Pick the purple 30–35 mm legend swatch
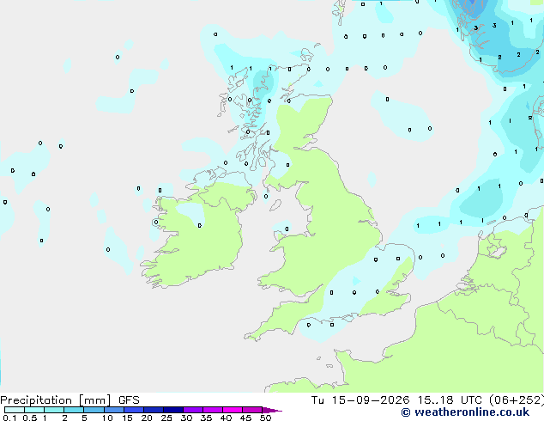 (x=193, y=410)
